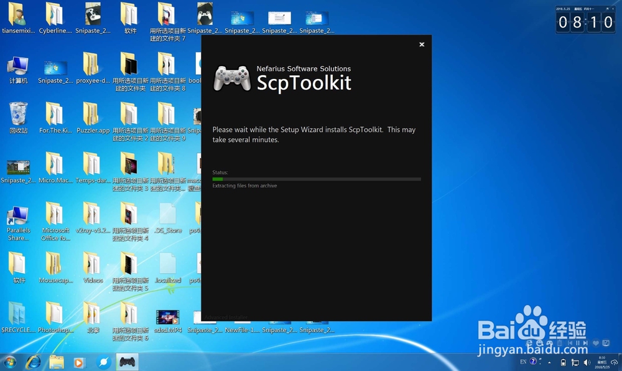Open Windows Explorer from taskbar

57,362
